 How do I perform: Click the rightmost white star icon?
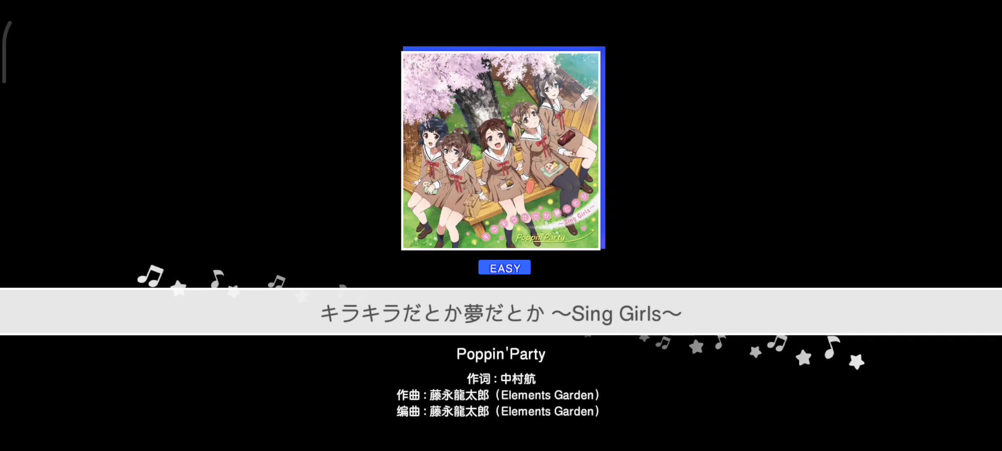pyautogui.click(x=857, y=362)
